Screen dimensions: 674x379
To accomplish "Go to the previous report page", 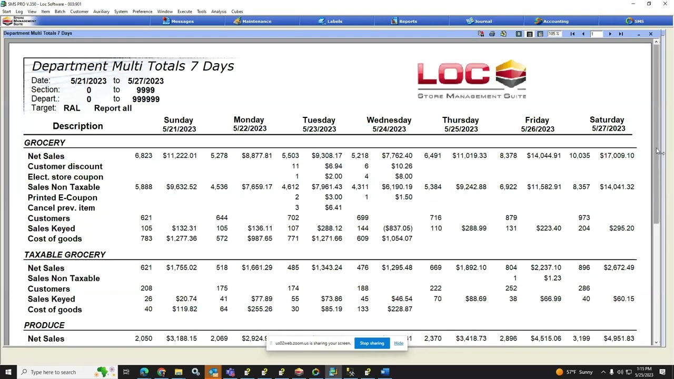I will click(x=583, y=34).
